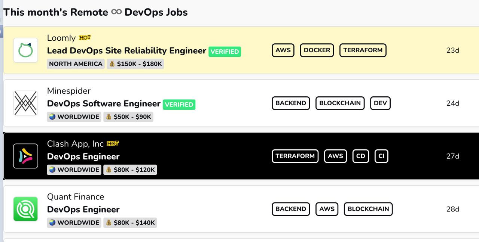Click the 28d posting age

pyautogui.click(x=452, y=210)
